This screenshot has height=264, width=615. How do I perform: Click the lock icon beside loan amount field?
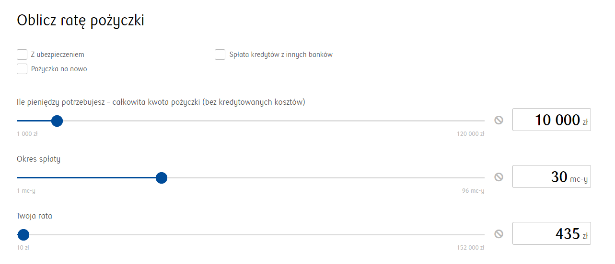coord(499,120)
